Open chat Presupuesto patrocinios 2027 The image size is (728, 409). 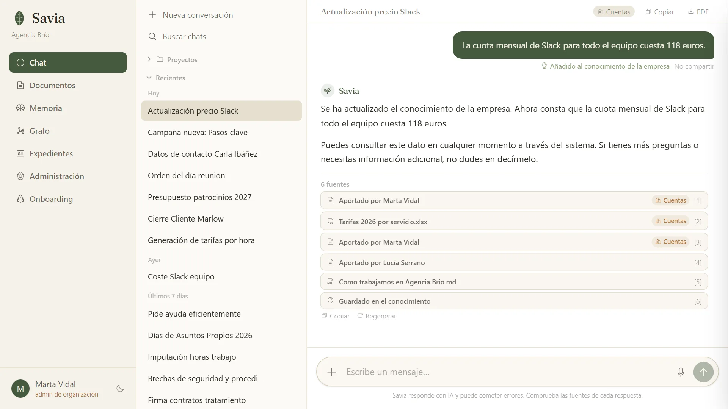221,197
